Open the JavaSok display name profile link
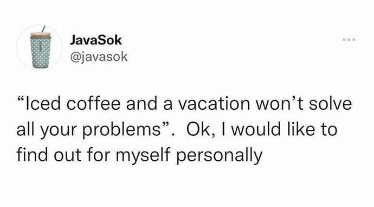 click(95, 40)
